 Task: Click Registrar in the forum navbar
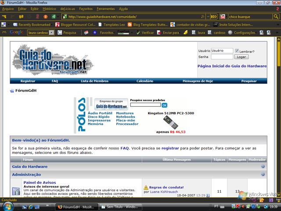[x=28, y=81]
